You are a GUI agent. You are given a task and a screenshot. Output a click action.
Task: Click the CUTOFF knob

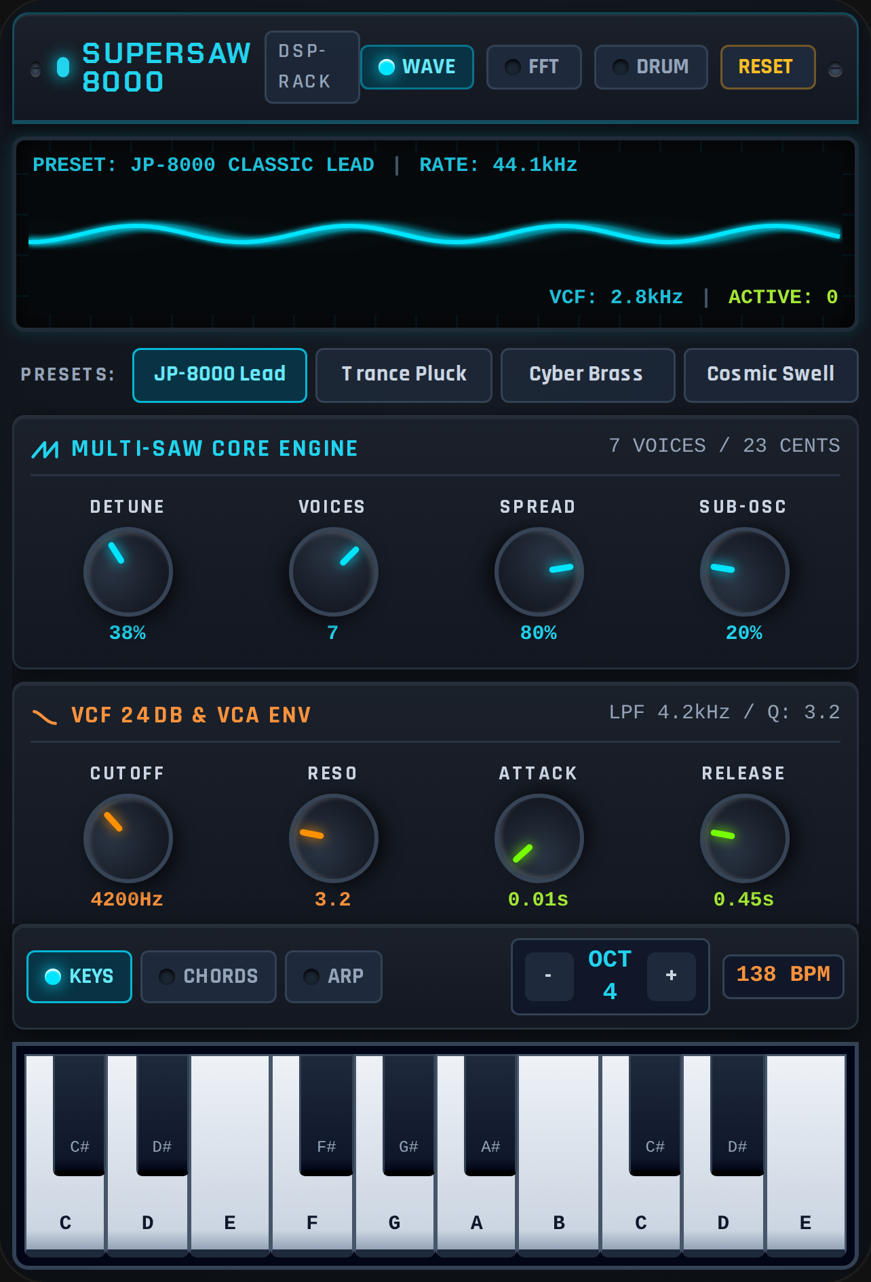(128, 838)
